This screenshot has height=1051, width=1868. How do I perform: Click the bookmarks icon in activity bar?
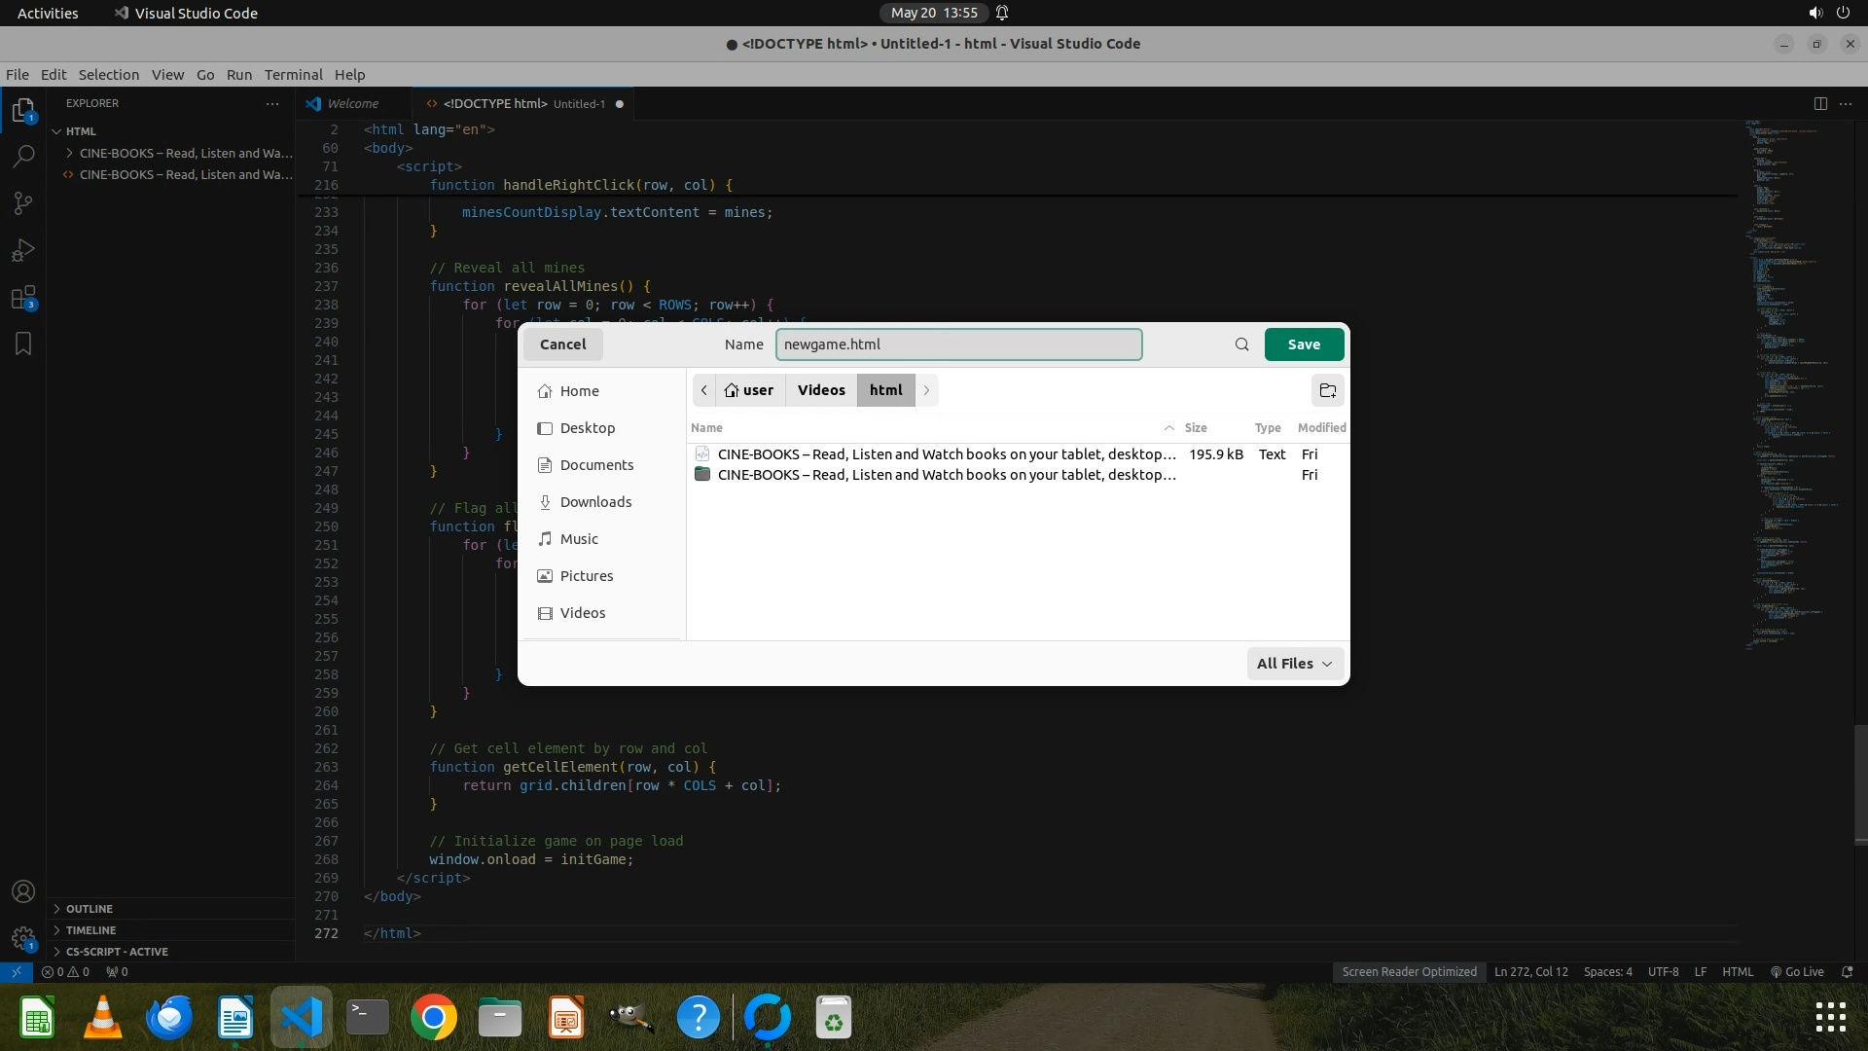pos(23,344)
